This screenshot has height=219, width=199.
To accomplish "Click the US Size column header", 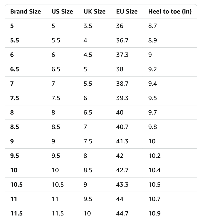I will pos(62,11).
